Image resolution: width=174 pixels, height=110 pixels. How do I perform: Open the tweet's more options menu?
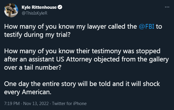pyautogui.click(x=167, y=7)
